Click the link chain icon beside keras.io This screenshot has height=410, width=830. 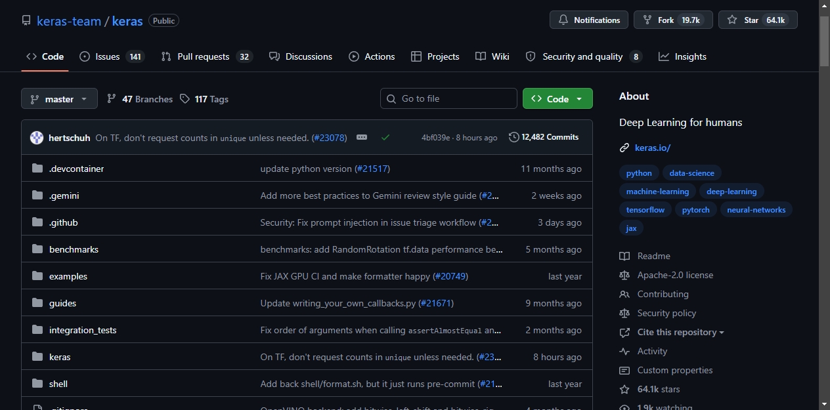(624, 148)
